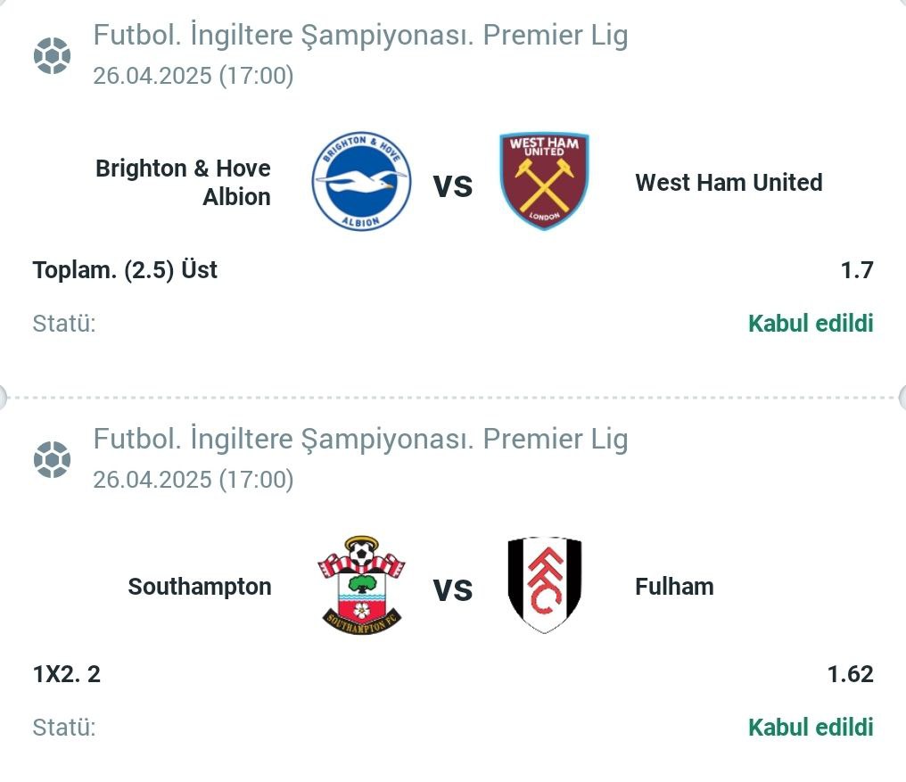Click the 26.04.2025 date for Southampton vs Fulham
The height and width of the screenshot is (782, 906).
tap(152, 480)
